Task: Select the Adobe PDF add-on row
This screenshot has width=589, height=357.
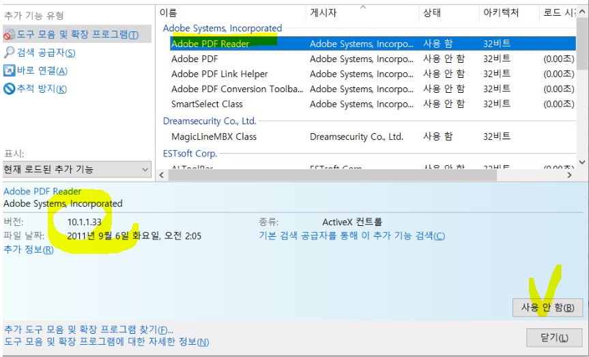Action: click(x=373, y=59)
